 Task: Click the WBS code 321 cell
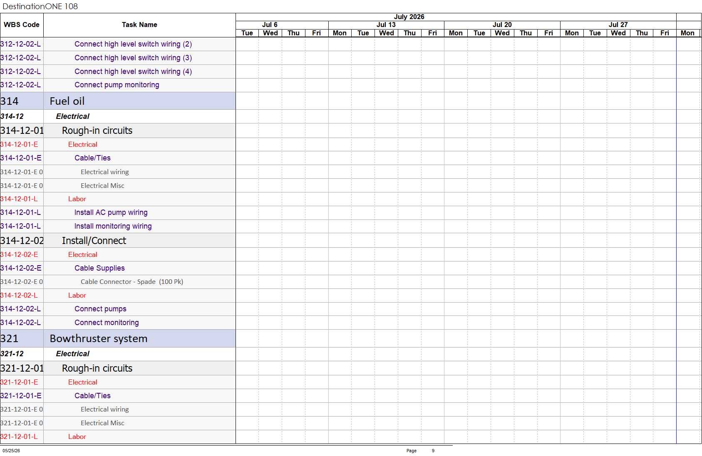(x=22, y=339)
